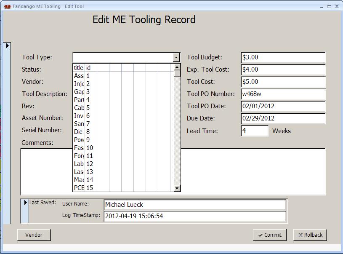
Task: Click the User Name field
Action: pyautogui.click(x=195, y=205)
